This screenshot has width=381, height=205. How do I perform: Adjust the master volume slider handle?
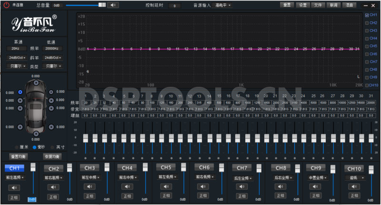(102, 5)
